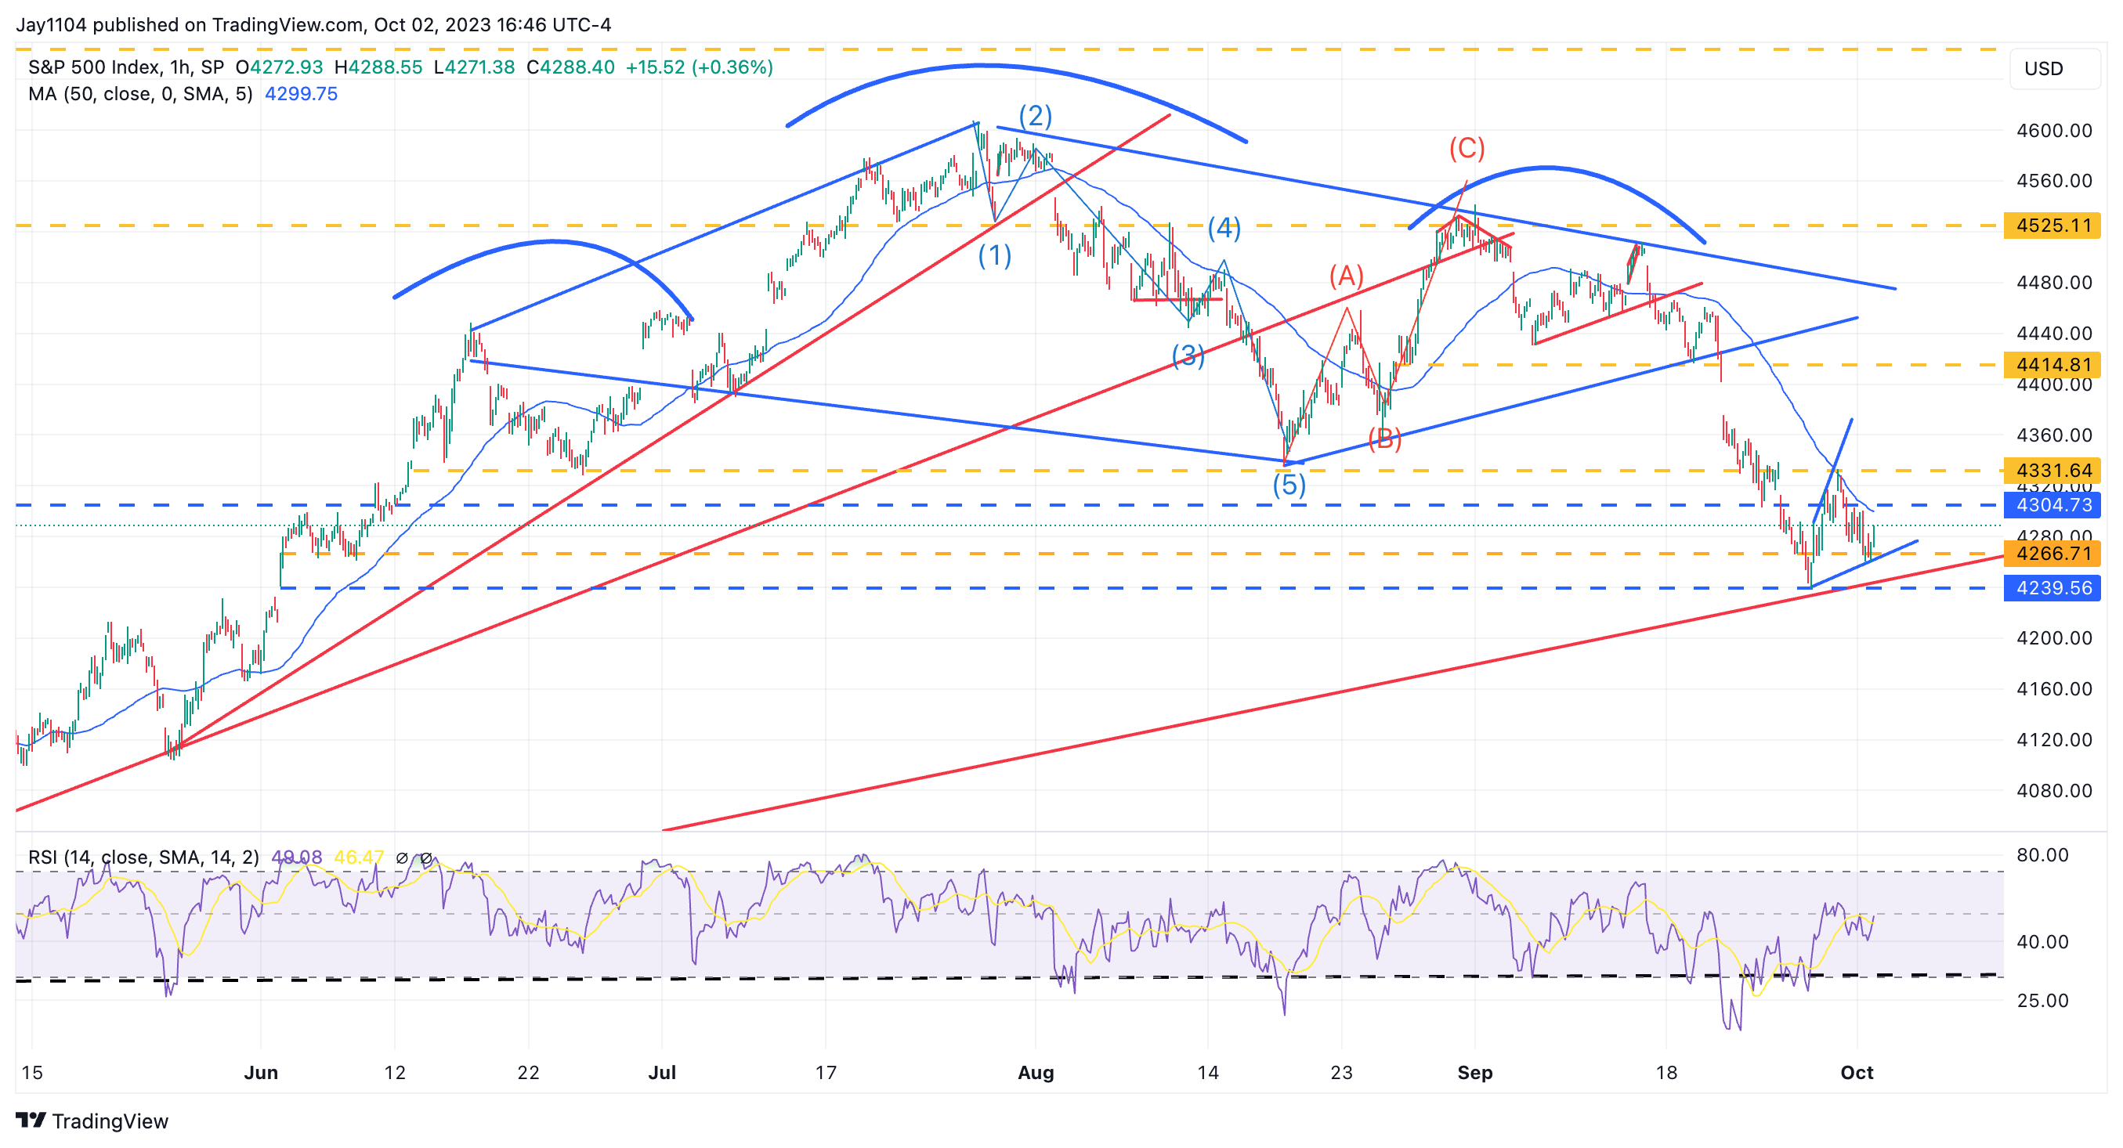
Task: Click the 18 date label on time axis
Action: (1666, 1072)
